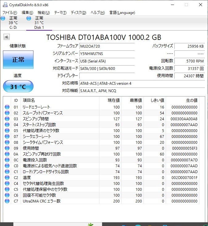
Task: Select the C: D: disk status orb
Action: coord(3,18)
